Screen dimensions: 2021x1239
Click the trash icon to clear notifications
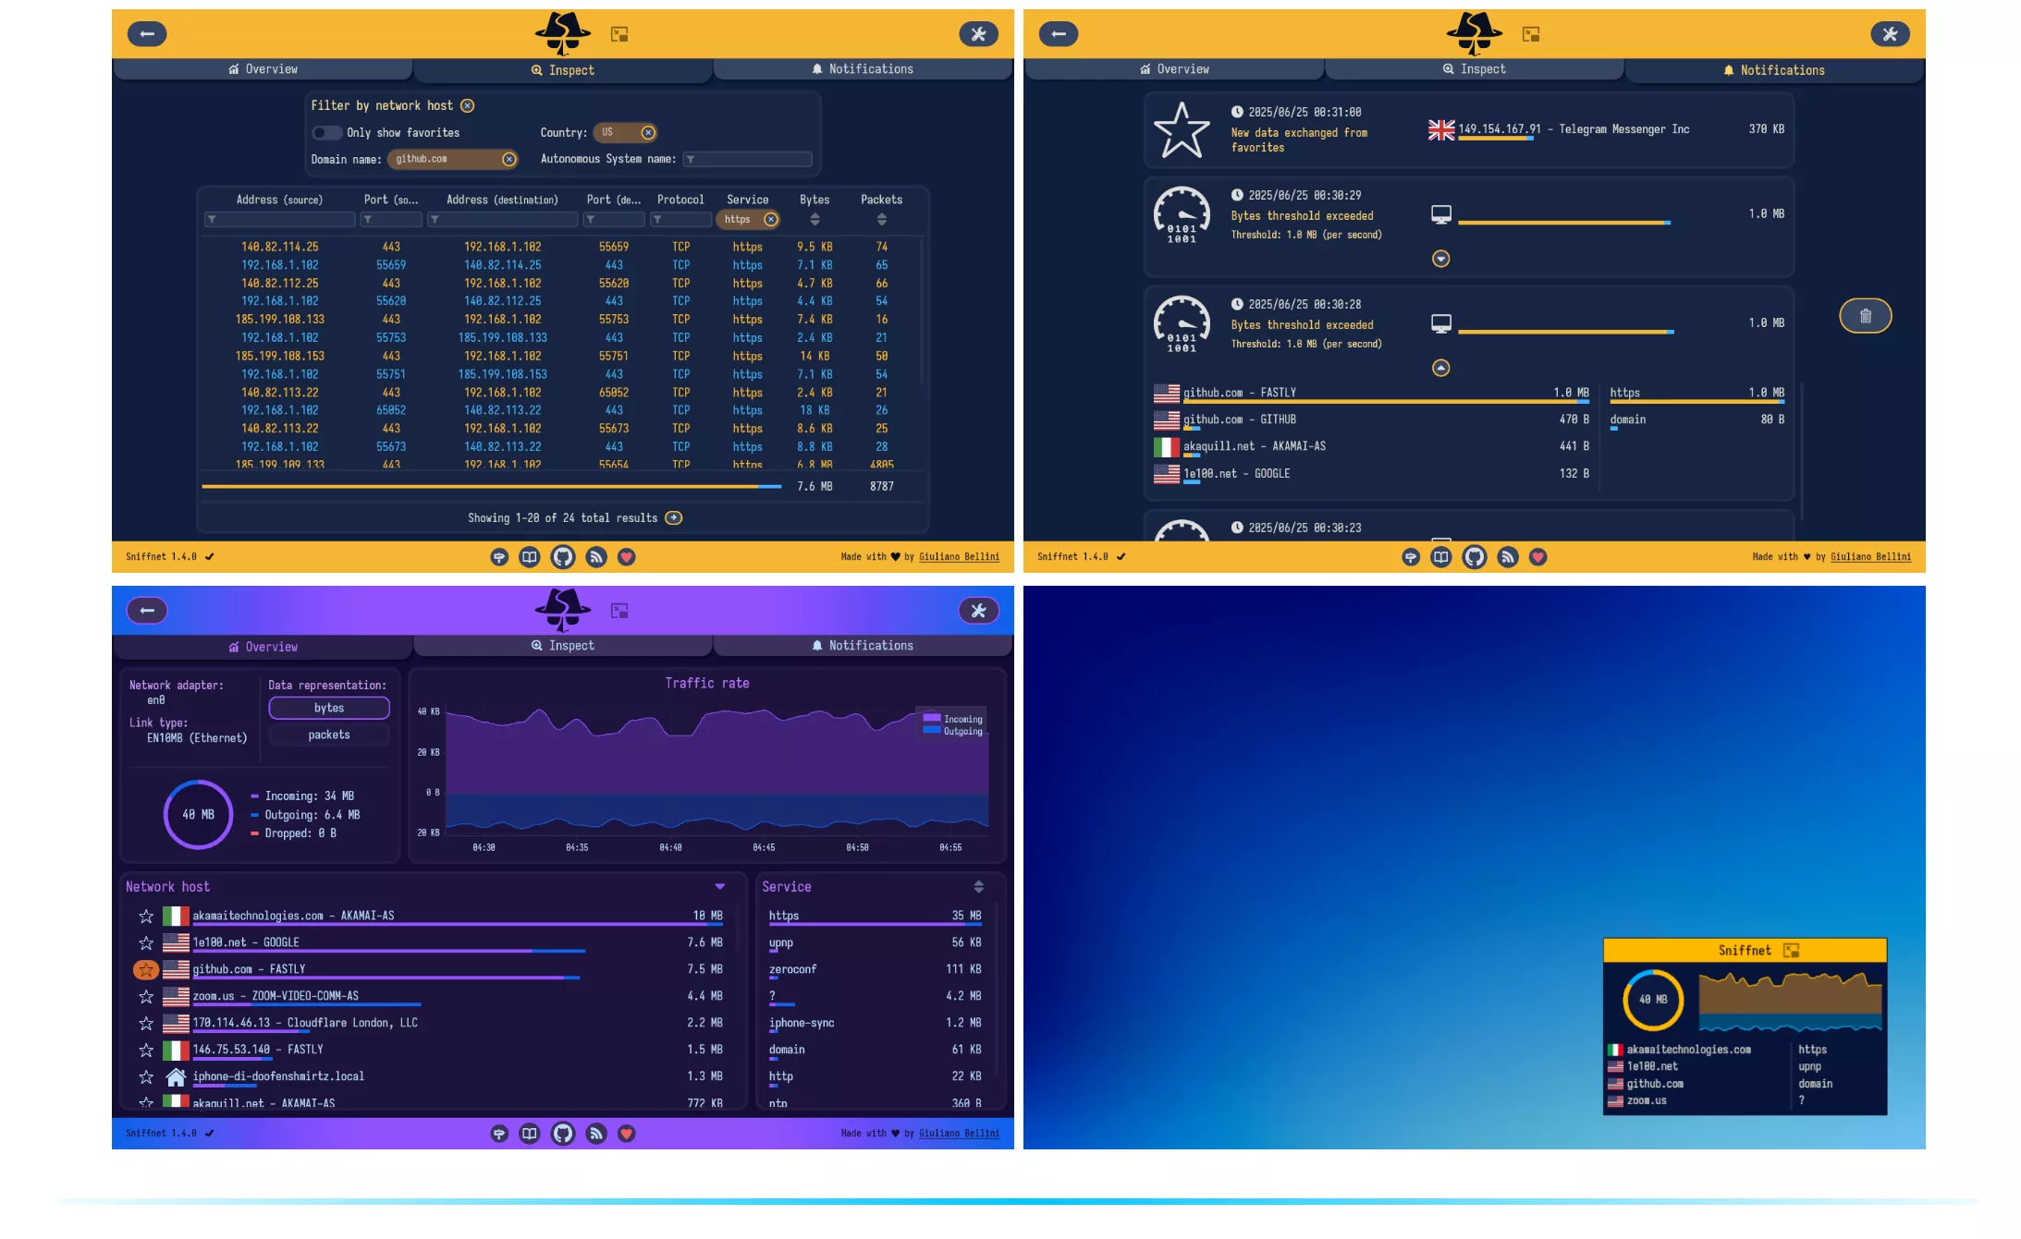[x=1865, y=316]
